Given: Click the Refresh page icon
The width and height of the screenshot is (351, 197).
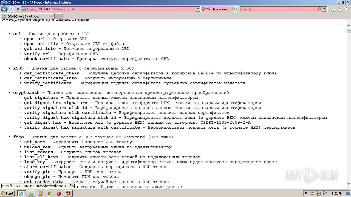Looking at the screenshot, I should pos(235,9).
